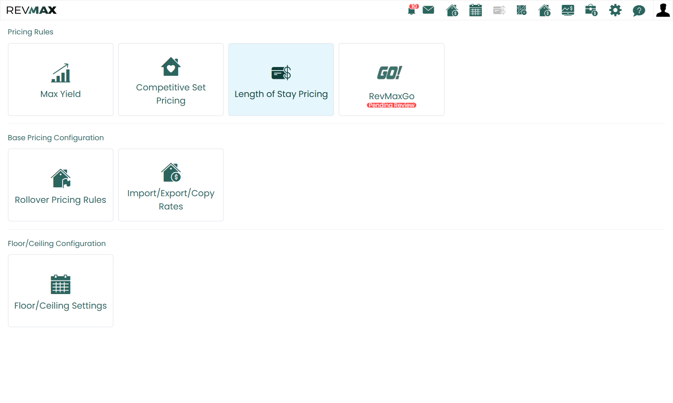Click the Floor/Ceiling Configuration heading
This screenshot has height=403, width=673.
click(56, 243)
